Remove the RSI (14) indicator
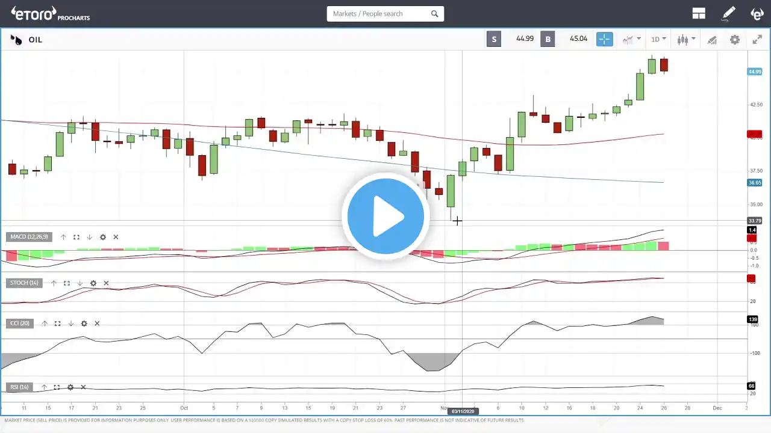This screenshot has height=433, width=771. pos(83,387)
